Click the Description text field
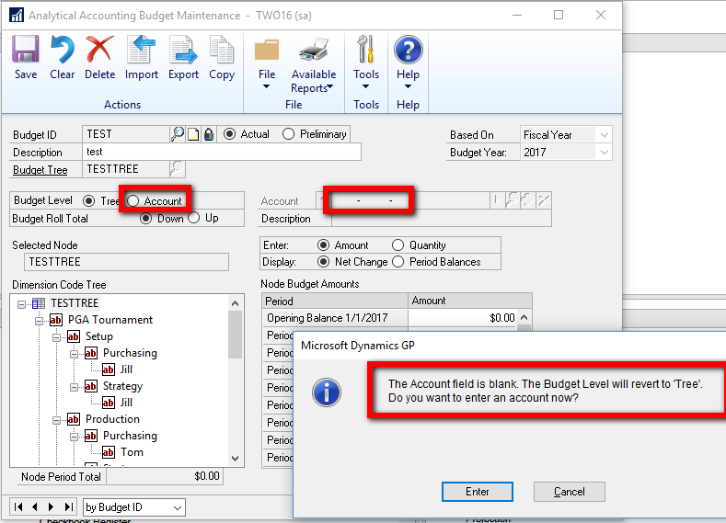Screen dimensions: 726x523 (x=222, y=153)
